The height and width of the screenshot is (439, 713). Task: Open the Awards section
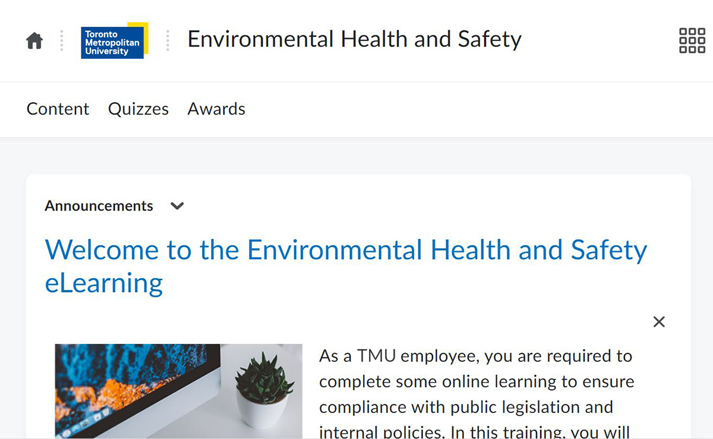pos(216,109)
